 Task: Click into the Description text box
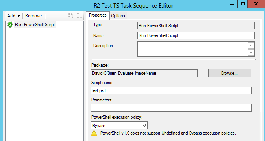192,49
